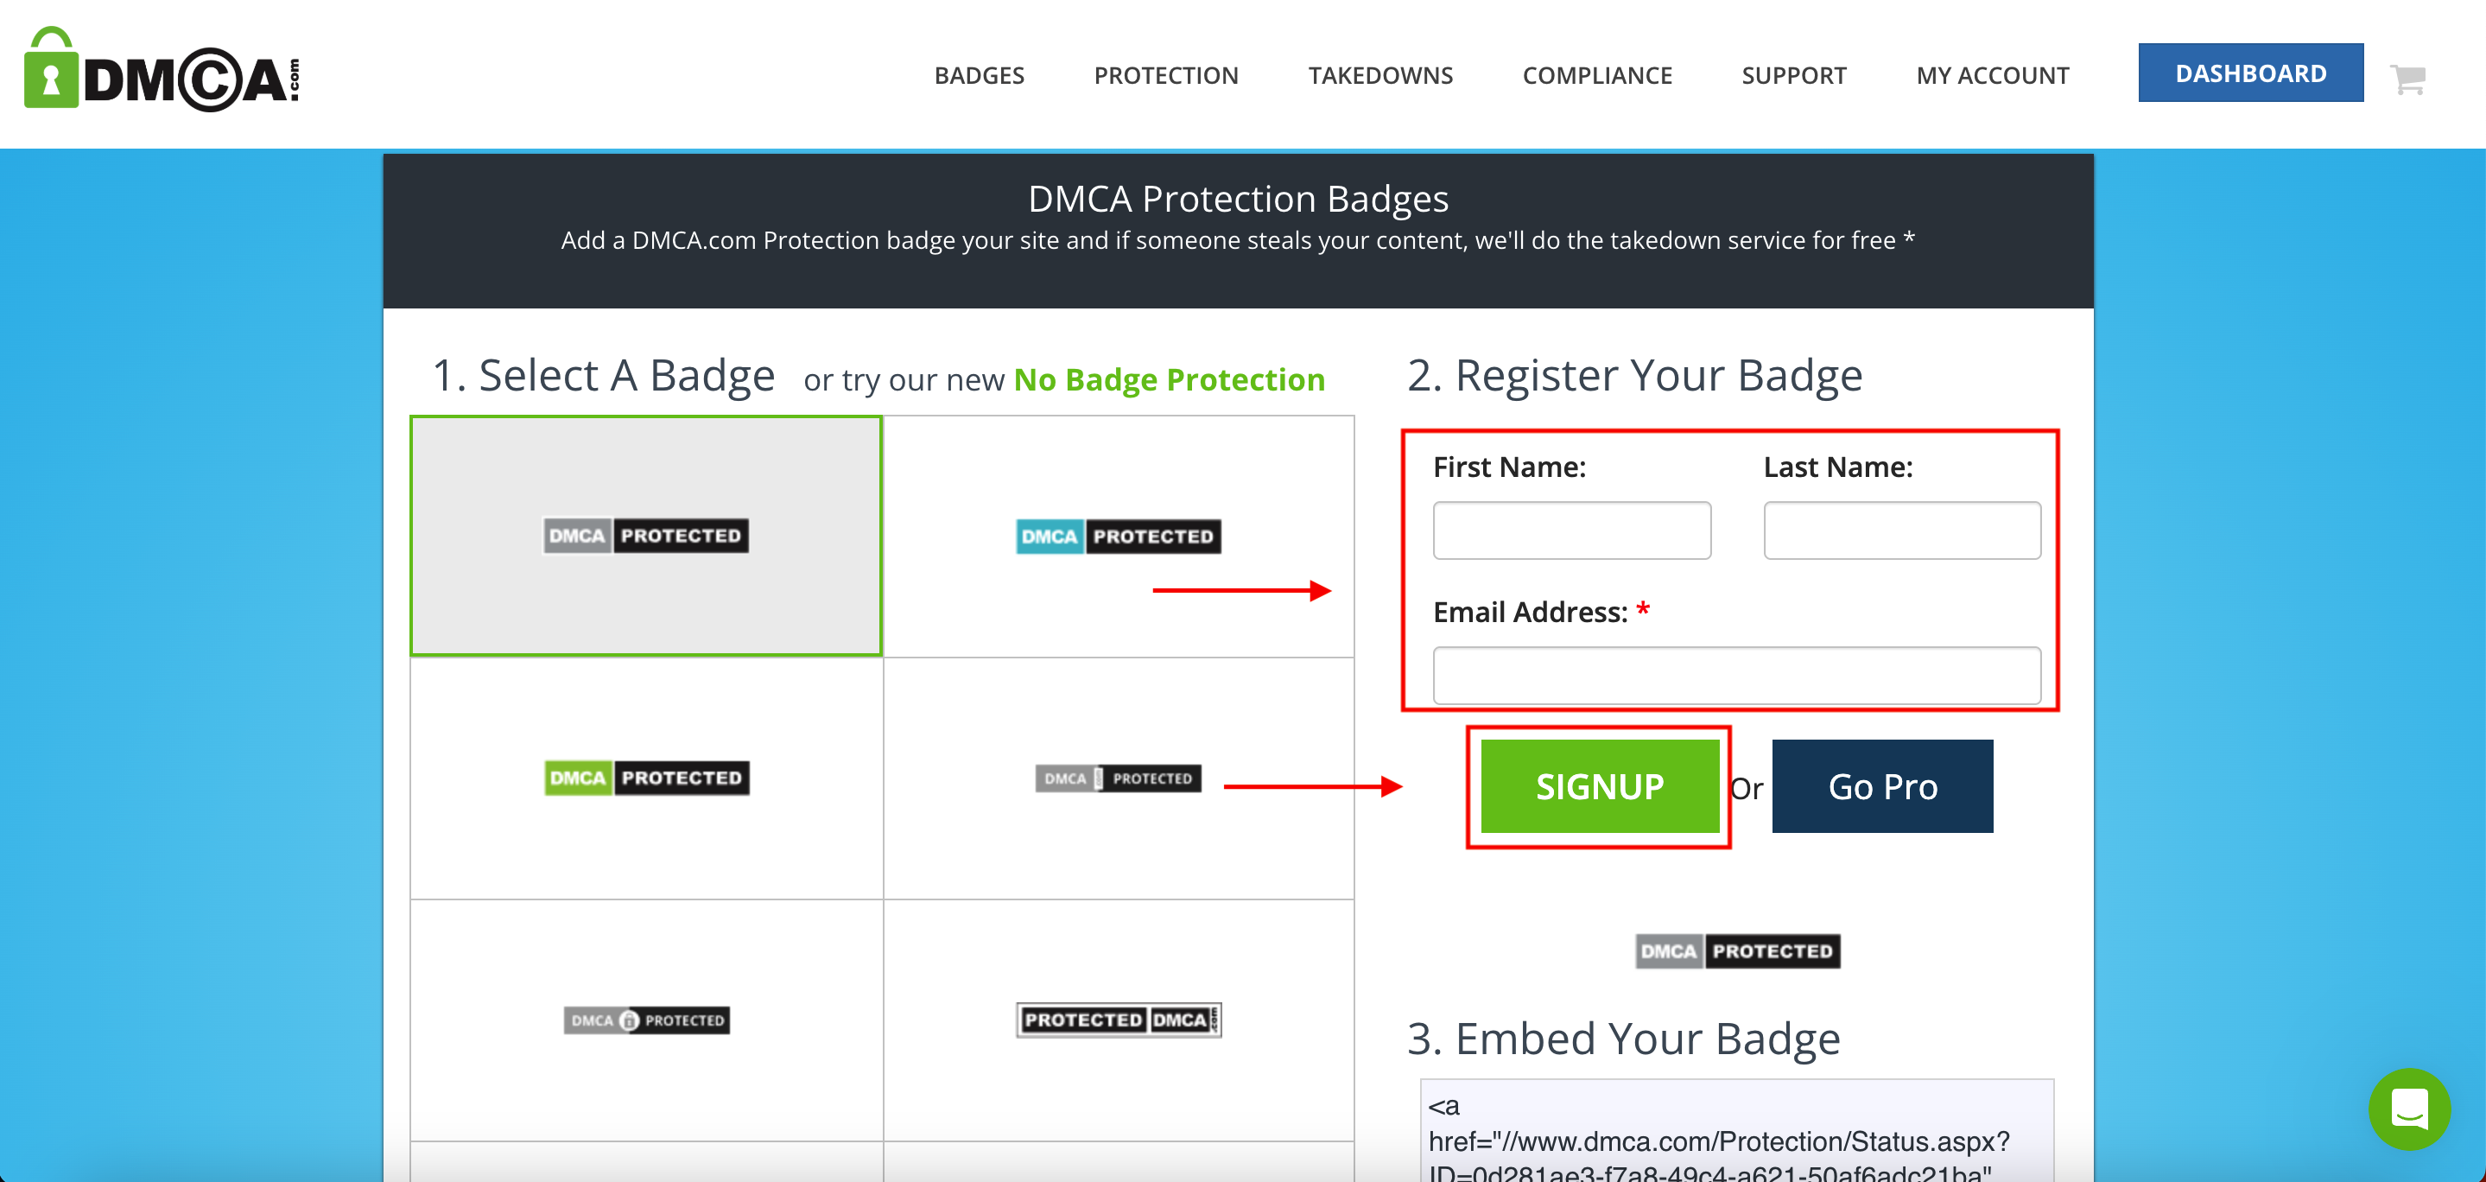The height and width of the screenshot is (1182, 2486).
Task: Open the My Account menu
Action: coord(1993,75)
